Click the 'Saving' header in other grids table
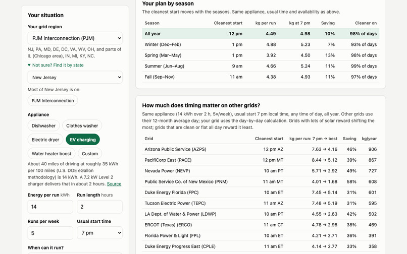 point(349,139)
